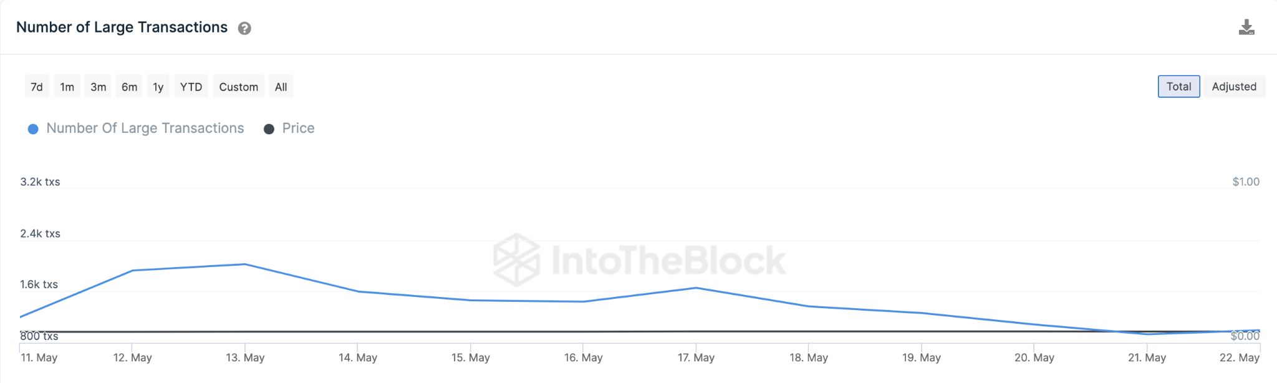
Task: Click the 13. May peak data point
Action: 245,264
